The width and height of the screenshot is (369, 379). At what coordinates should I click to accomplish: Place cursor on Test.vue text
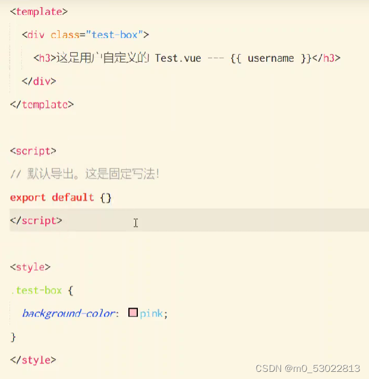coord(178,58)
